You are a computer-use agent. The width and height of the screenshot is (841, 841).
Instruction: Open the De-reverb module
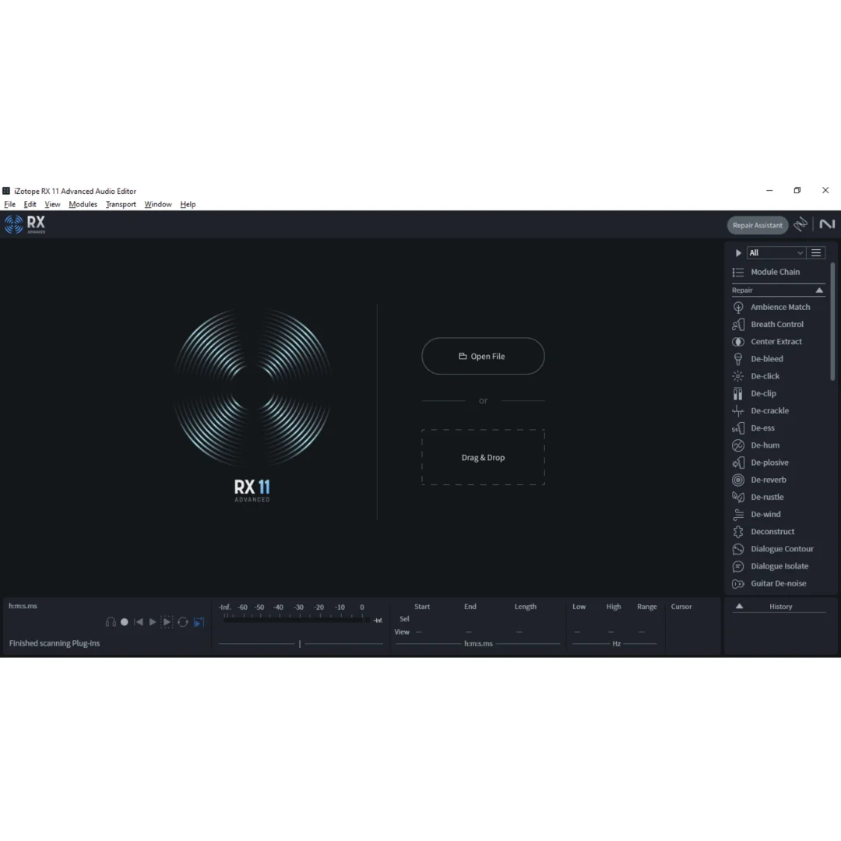pos(768,480)
